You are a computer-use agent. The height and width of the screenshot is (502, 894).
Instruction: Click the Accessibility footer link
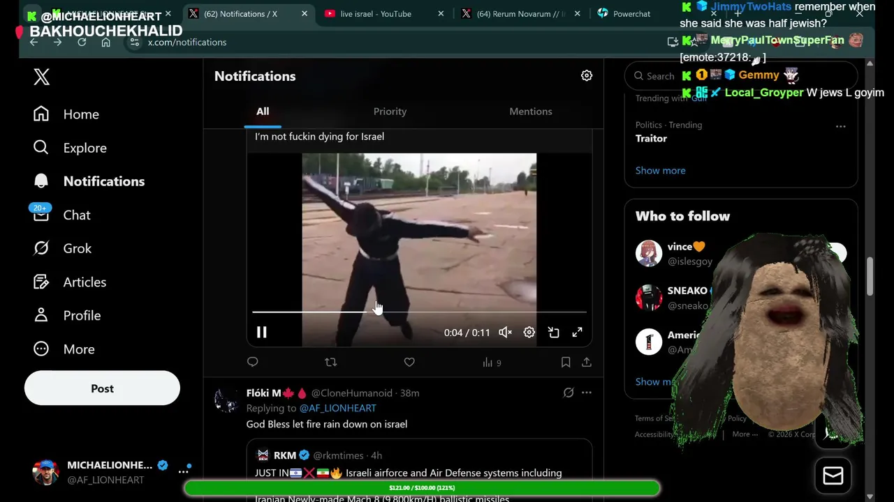click(x=654, y=434)
